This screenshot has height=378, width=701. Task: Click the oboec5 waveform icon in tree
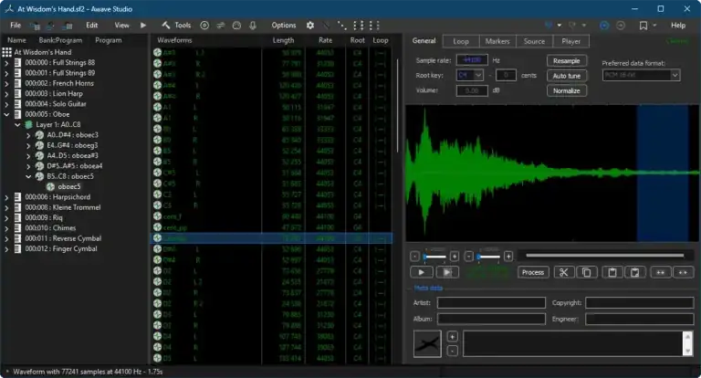tap(50, 186)
